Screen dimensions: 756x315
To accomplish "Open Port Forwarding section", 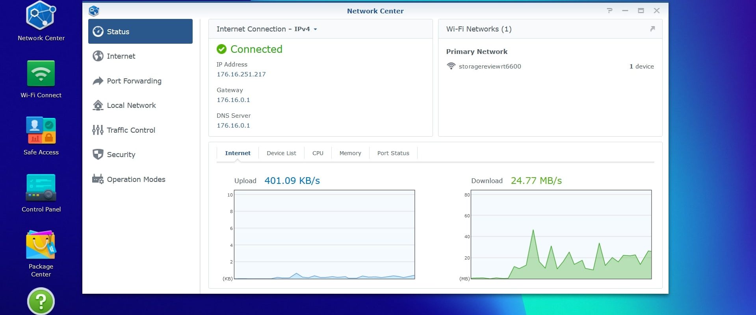I will (x=140, y=81).
